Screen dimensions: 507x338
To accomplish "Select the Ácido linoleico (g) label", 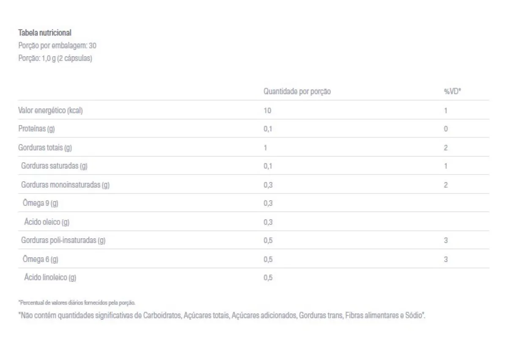I will [50, 278].
